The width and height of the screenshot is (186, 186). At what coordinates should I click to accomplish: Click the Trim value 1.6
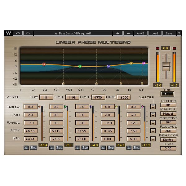(167, 94)
